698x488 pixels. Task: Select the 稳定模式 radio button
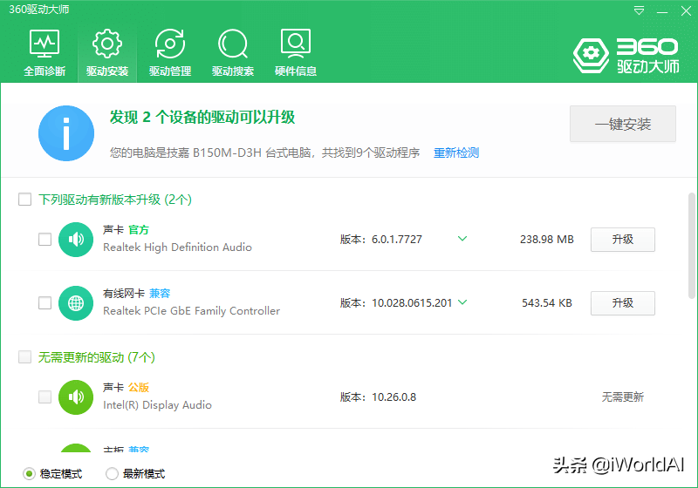click(29, 474)
